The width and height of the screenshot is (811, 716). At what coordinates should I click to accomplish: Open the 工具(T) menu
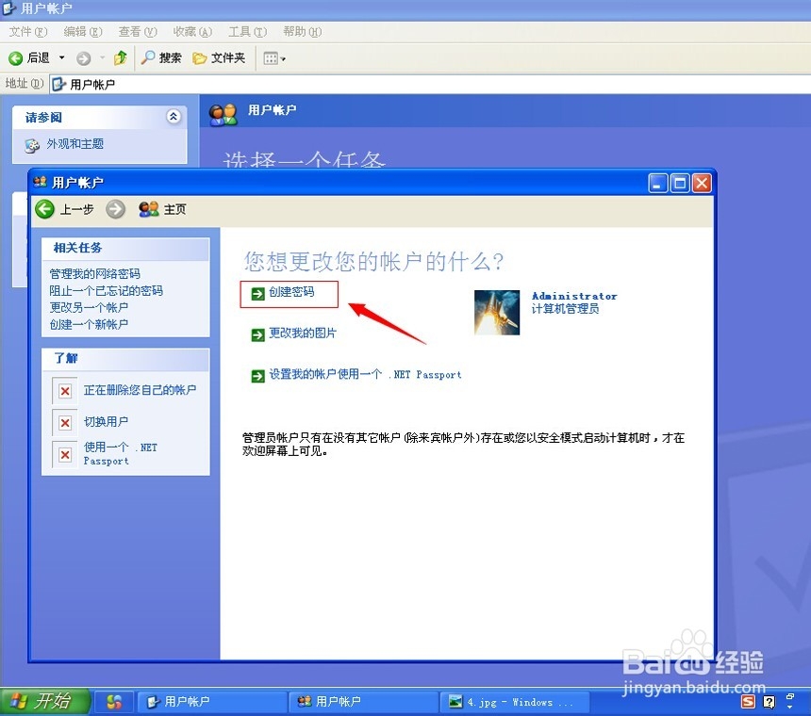248,32
